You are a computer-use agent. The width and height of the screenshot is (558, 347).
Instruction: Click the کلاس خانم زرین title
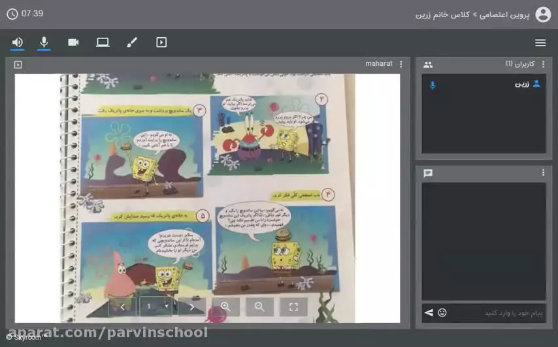(442, 15)
